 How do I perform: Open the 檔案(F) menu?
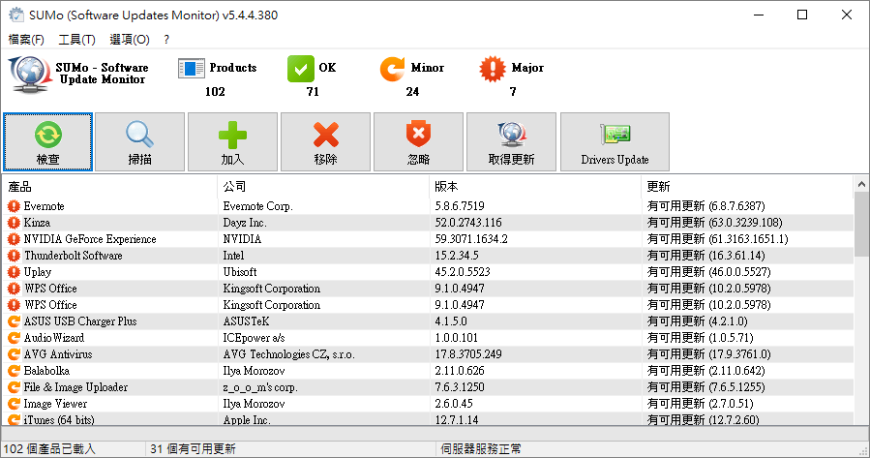click(26, 40)
